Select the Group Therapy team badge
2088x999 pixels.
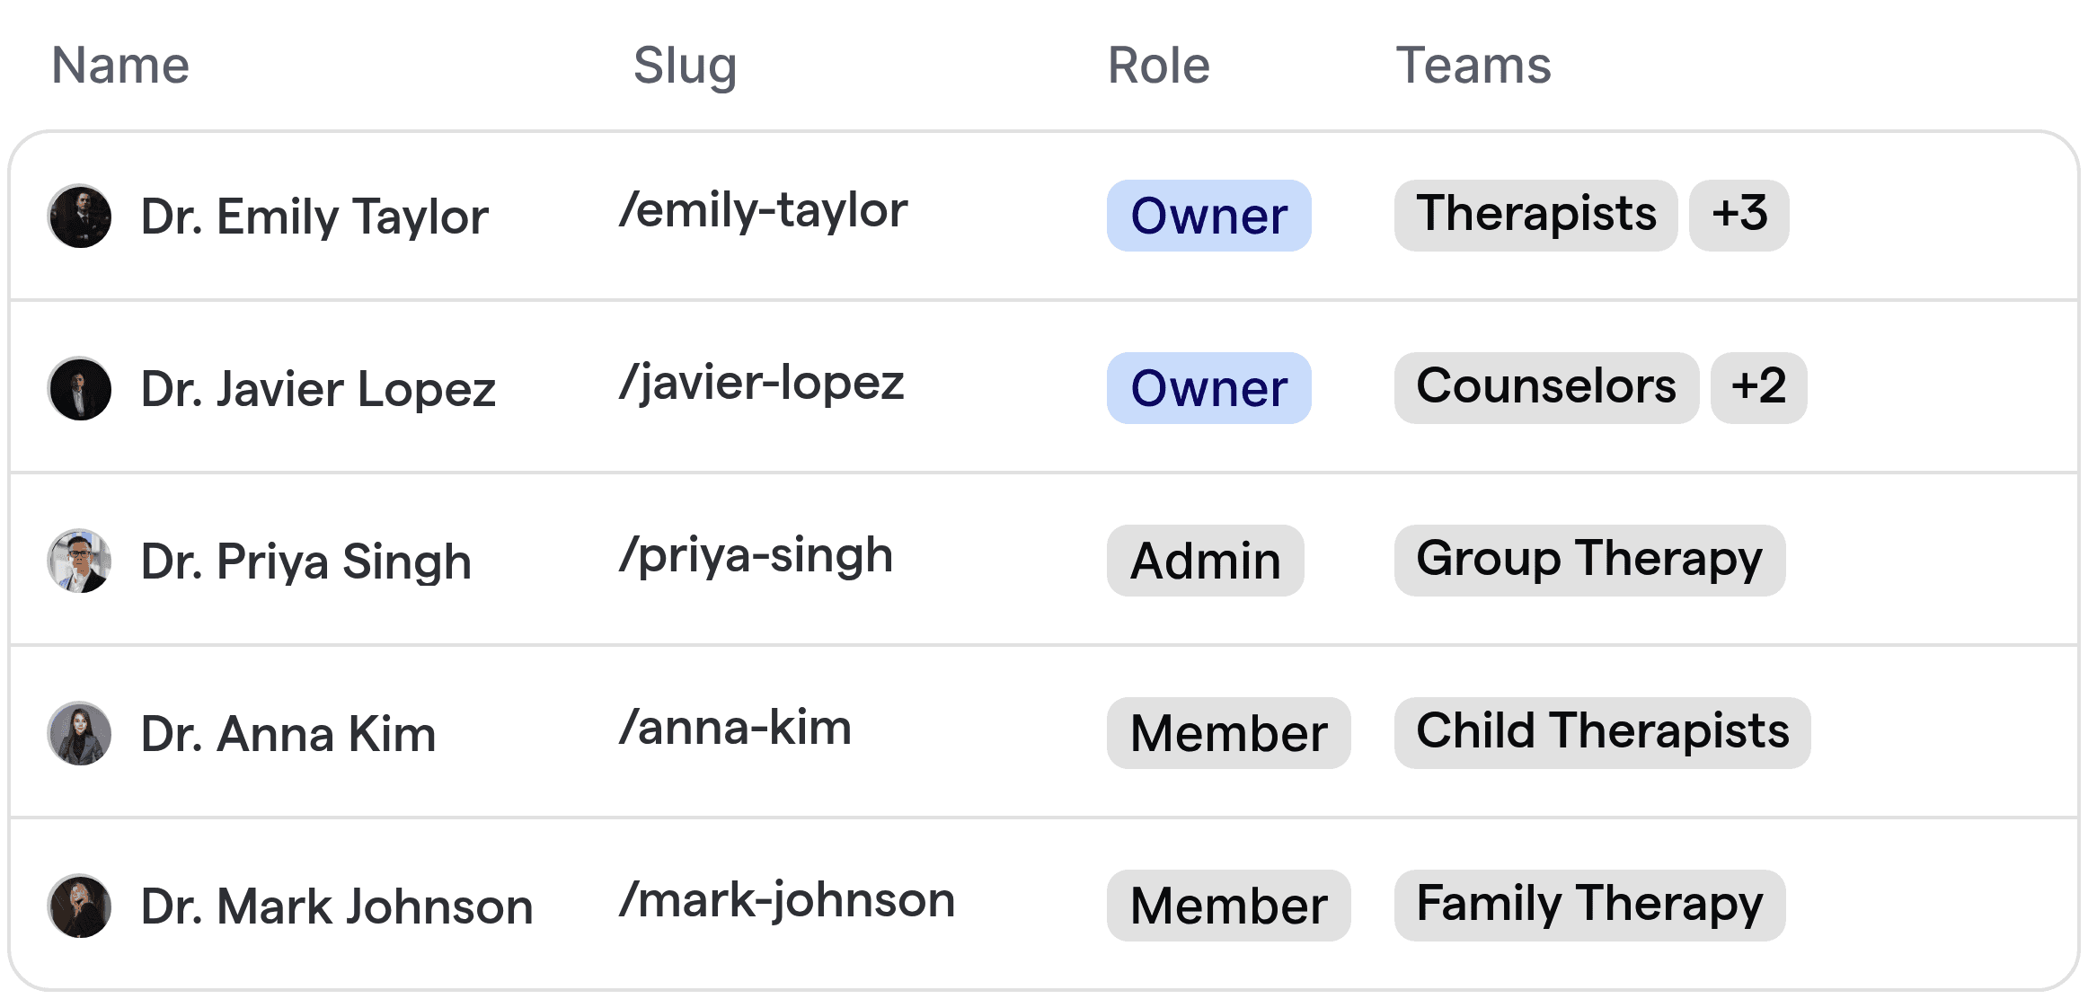point(1588,561)
